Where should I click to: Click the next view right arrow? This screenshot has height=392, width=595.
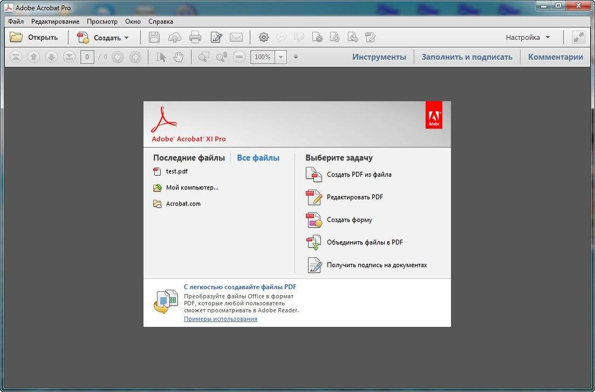tap(135, 57)
